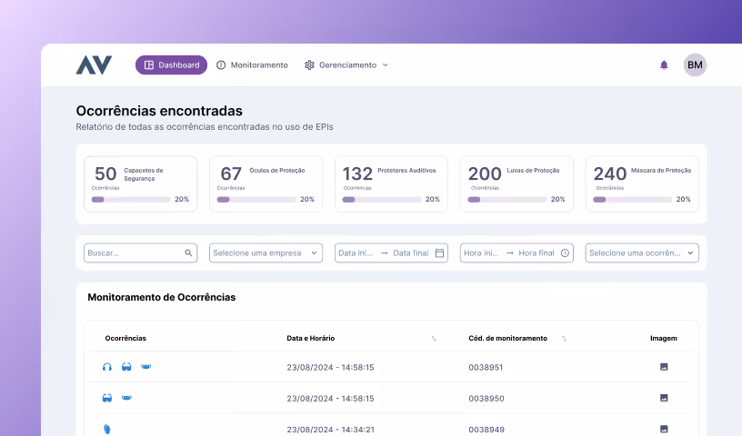The width and height of the screenshot is (742, 436).
Task: Open the Gerenciamento menu
Action: click(346, 64)
